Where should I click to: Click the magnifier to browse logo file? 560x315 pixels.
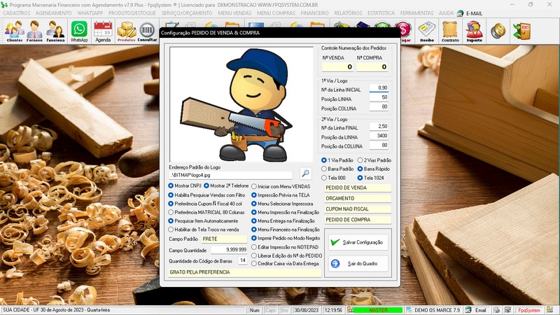305,174
